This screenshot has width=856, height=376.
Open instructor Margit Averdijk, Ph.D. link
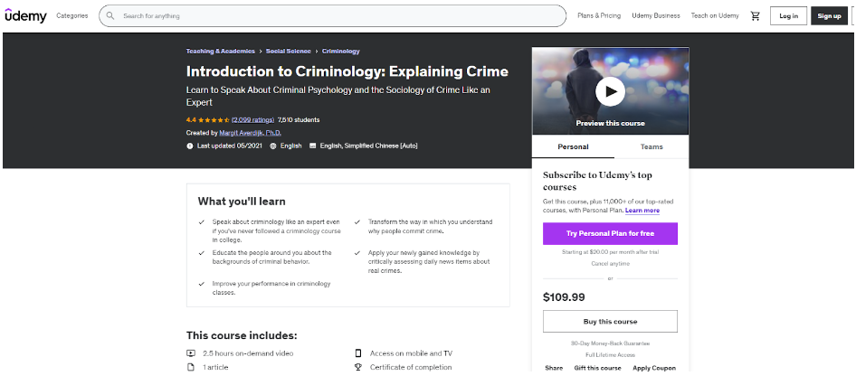point(250,133)
